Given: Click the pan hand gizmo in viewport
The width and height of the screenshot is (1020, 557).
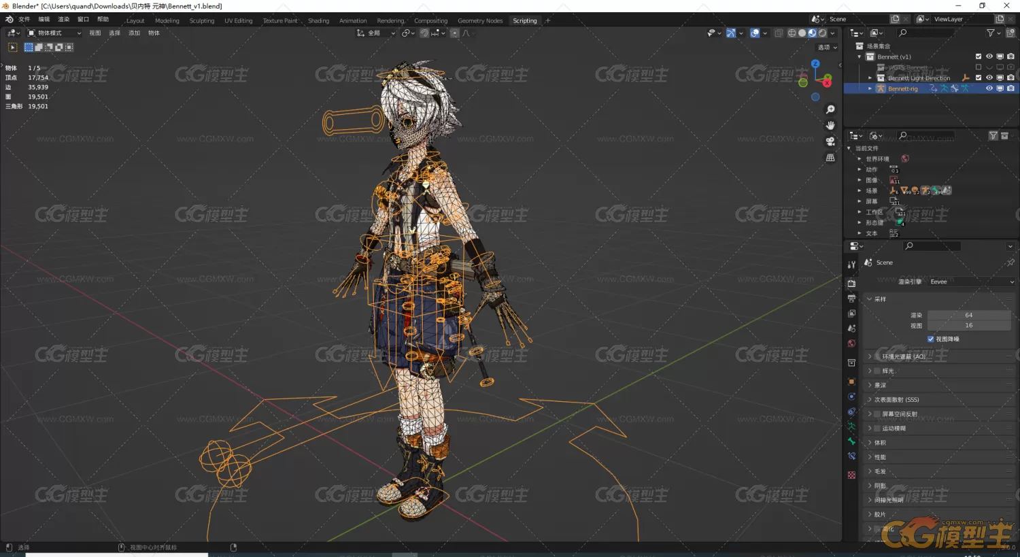Looking at the screenshot, I should (x=830, y=125).
